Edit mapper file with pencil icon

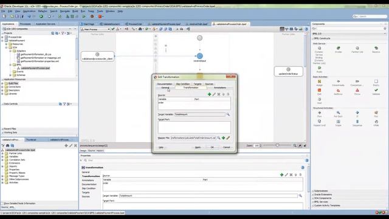coord(228,138)
